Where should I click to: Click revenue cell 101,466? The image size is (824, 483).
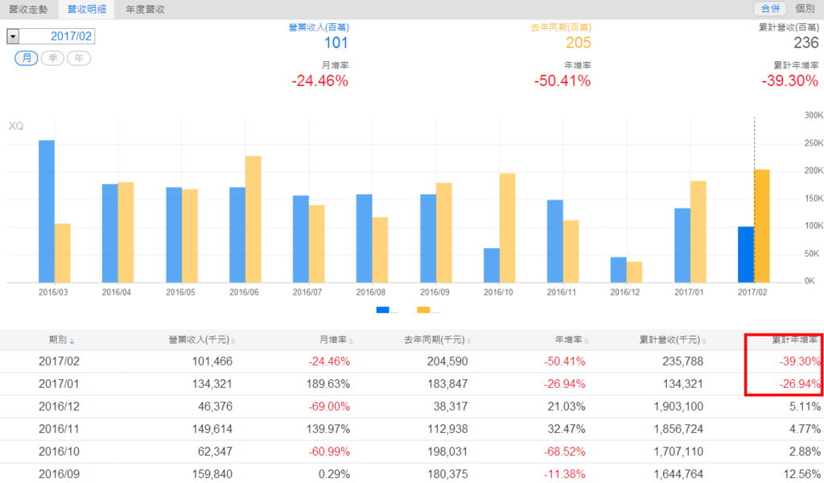coord(212,361)
